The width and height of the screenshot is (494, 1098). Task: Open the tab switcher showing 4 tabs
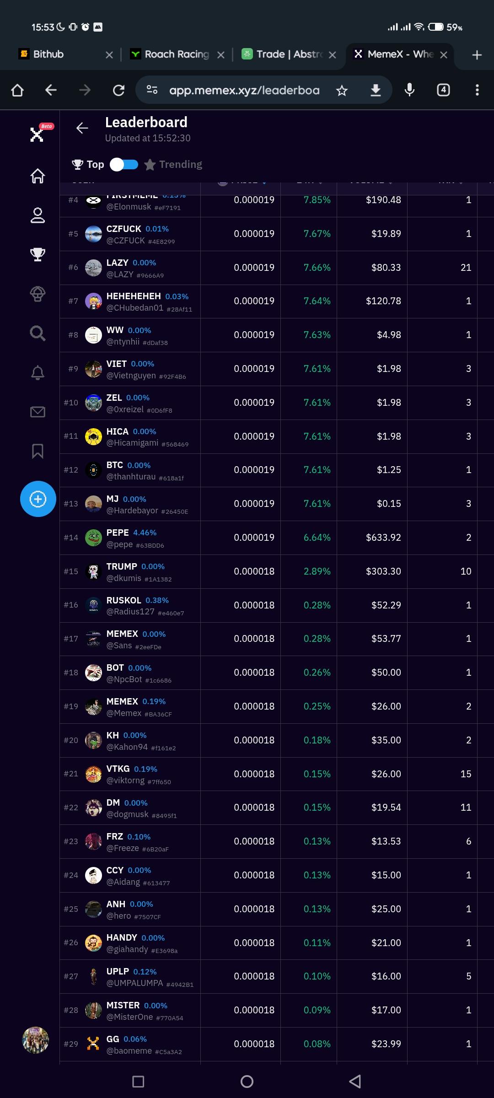[443, 90]
